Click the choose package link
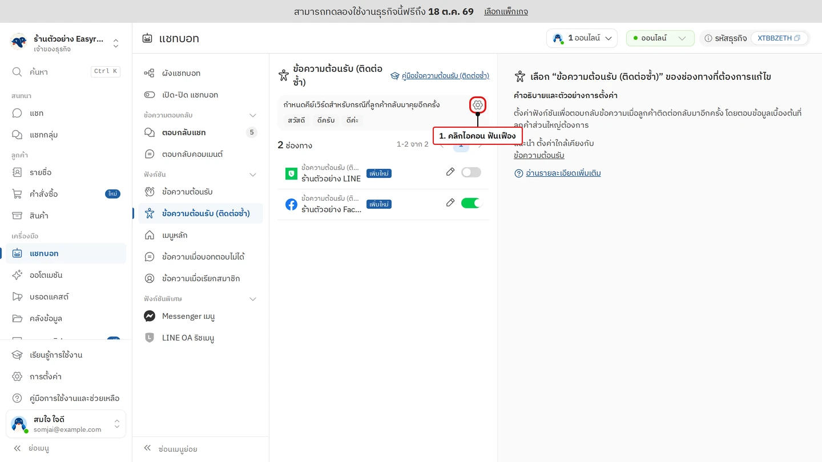 click(x=506, y=11)
